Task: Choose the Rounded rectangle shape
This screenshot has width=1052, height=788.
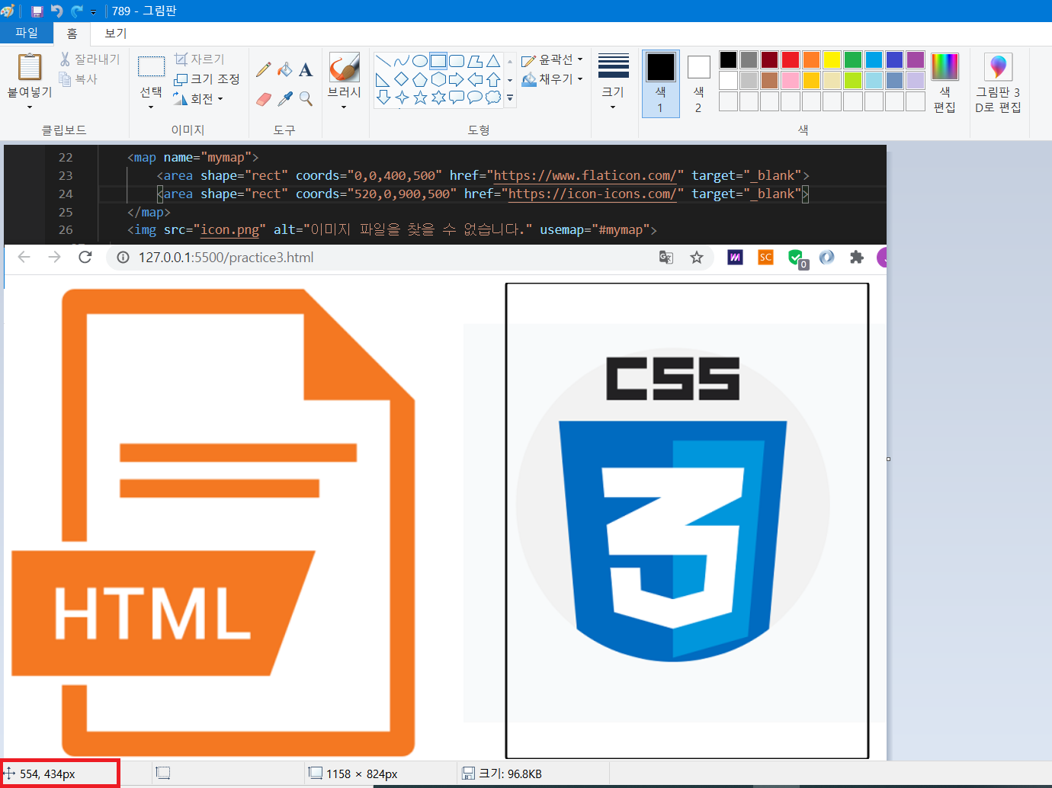Action: (457, 61)
